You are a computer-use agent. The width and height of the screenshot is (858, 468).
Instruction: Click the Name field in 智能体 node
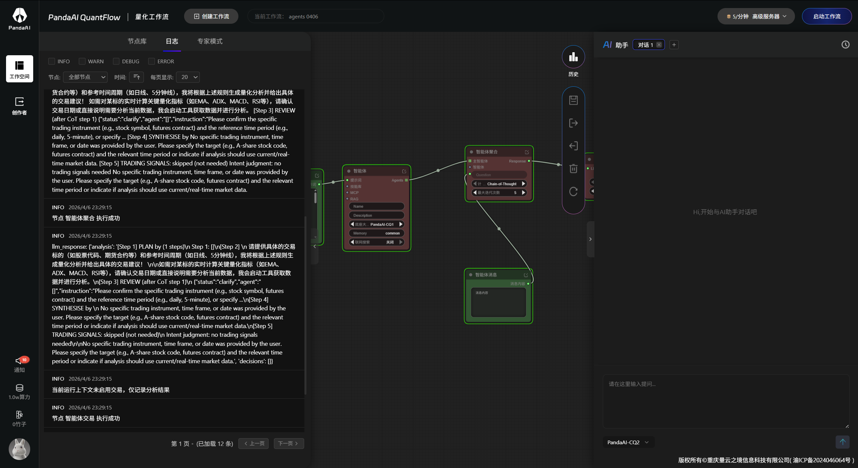[377, 207]
